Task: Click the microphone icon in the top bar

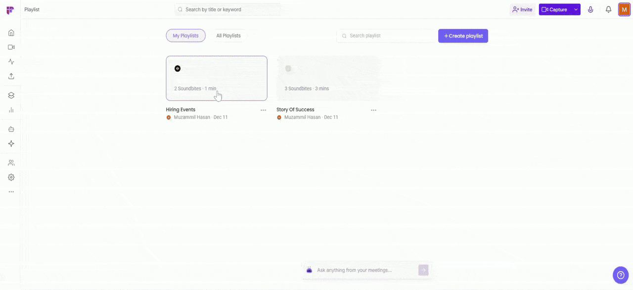Action: coord(590,9)
